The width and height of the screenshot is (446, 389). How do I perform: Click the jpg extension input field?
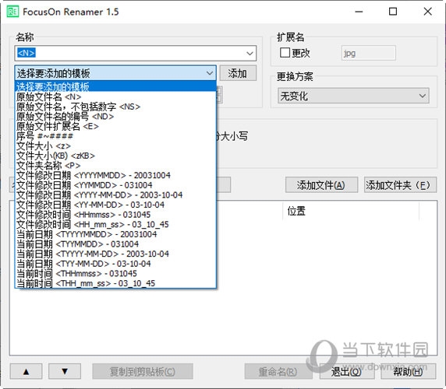coord(368,53)
